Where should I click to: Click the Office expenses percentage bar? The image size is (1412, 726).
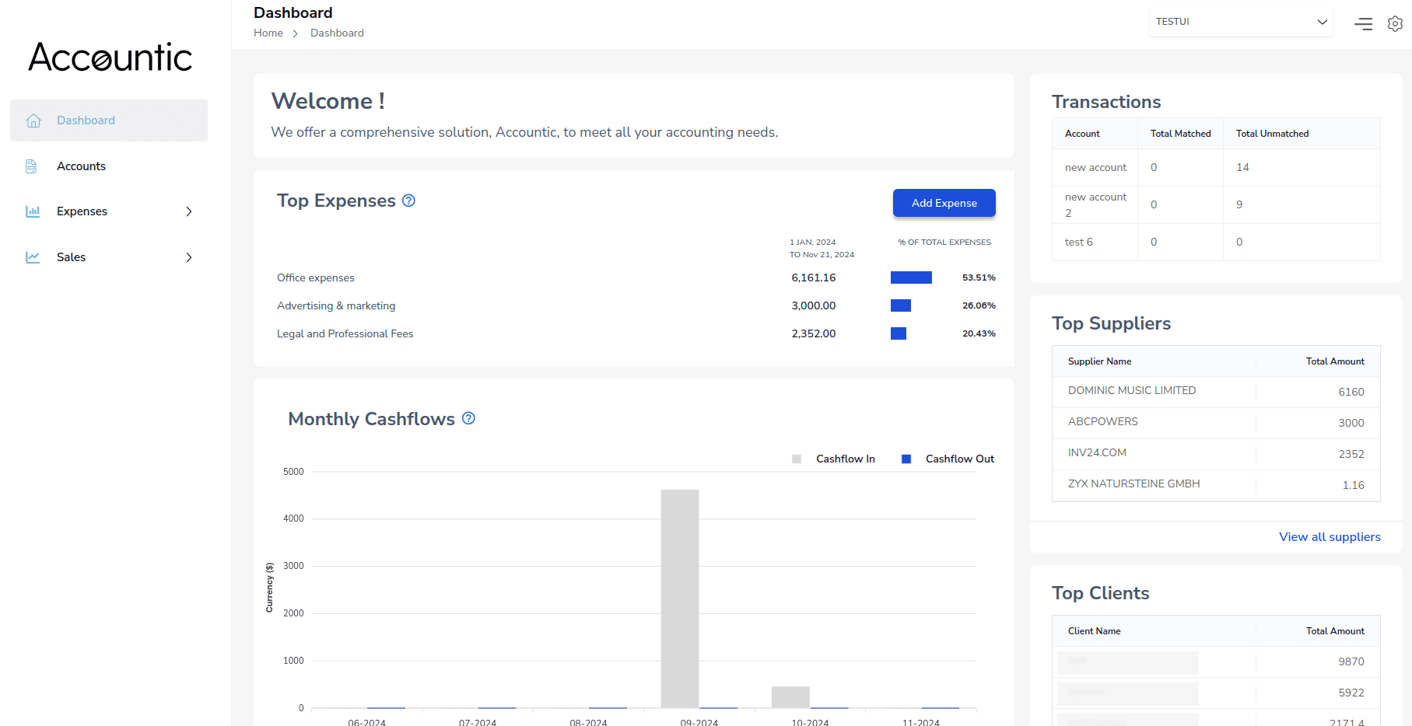[x=911, y=277]
